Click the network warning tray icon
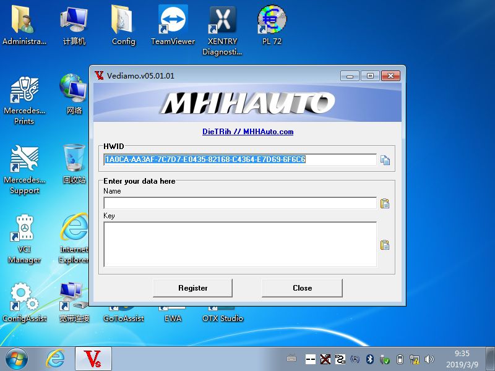This screenshot has width=495, height=371. (414, 359)
